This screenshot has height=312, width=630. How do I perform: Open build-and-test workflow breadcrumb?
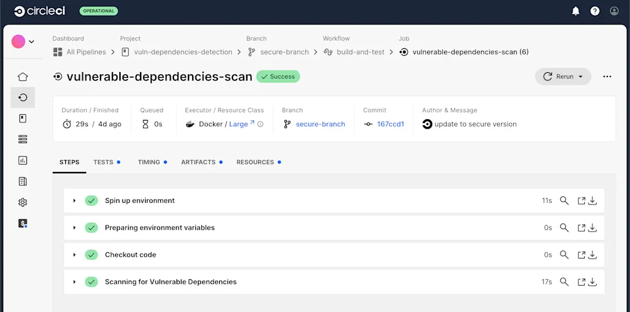(x=354, y=52)
